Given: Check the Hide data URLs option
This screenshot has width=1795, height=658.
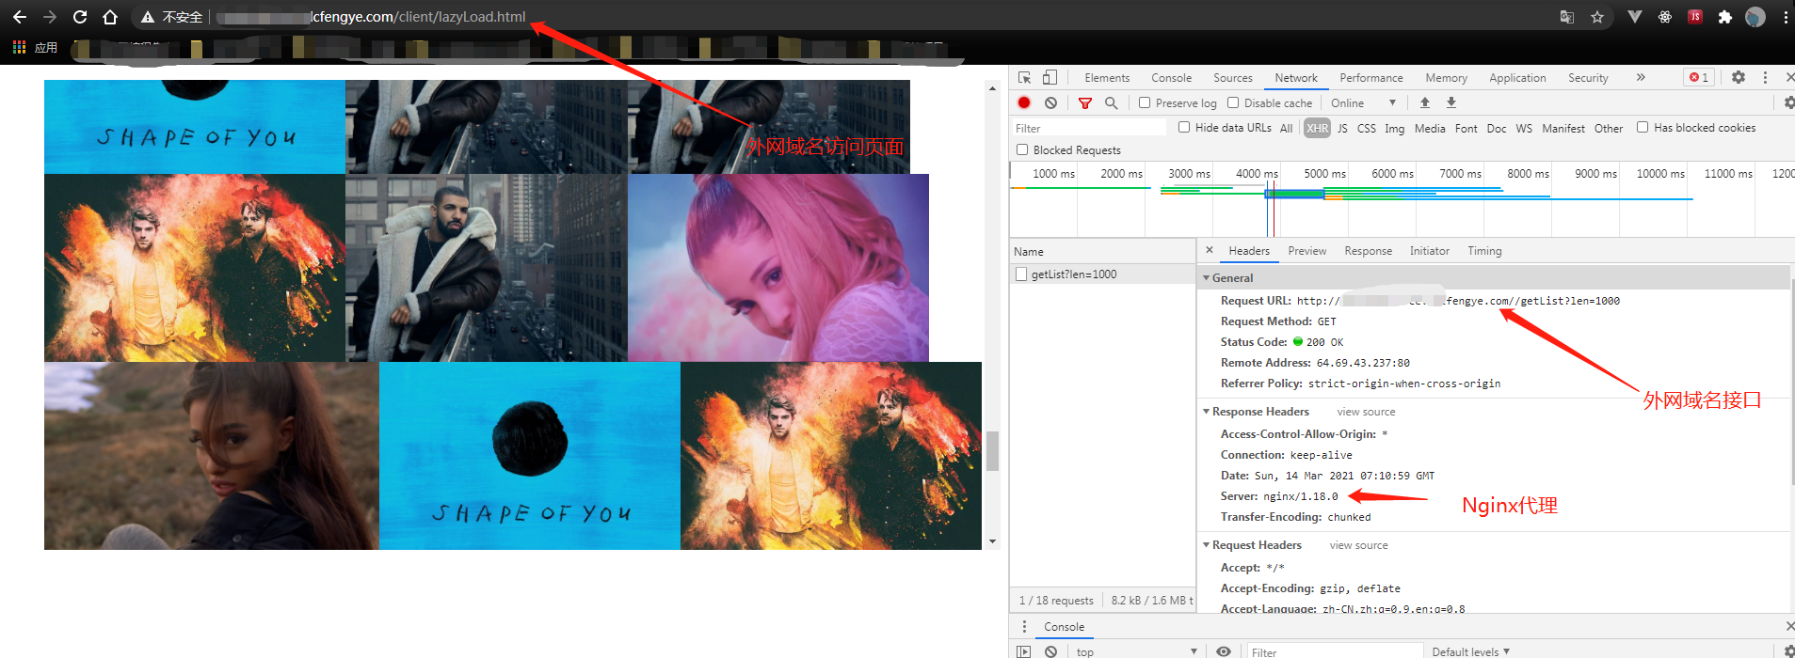Looking at the screenshot, I should pyautogui.click(x=1184, y=127).
